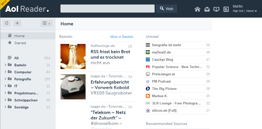Refresh feeds with the reload icon
Image resolution: width=262 pixels, height=129 pixels.
7,23
